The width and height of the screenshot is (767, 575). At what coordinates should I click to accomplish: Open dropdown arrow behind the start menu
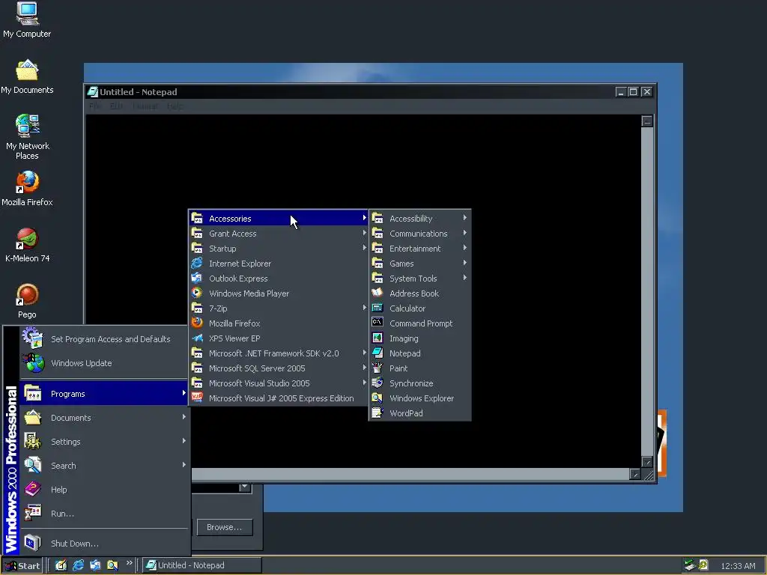245,487
